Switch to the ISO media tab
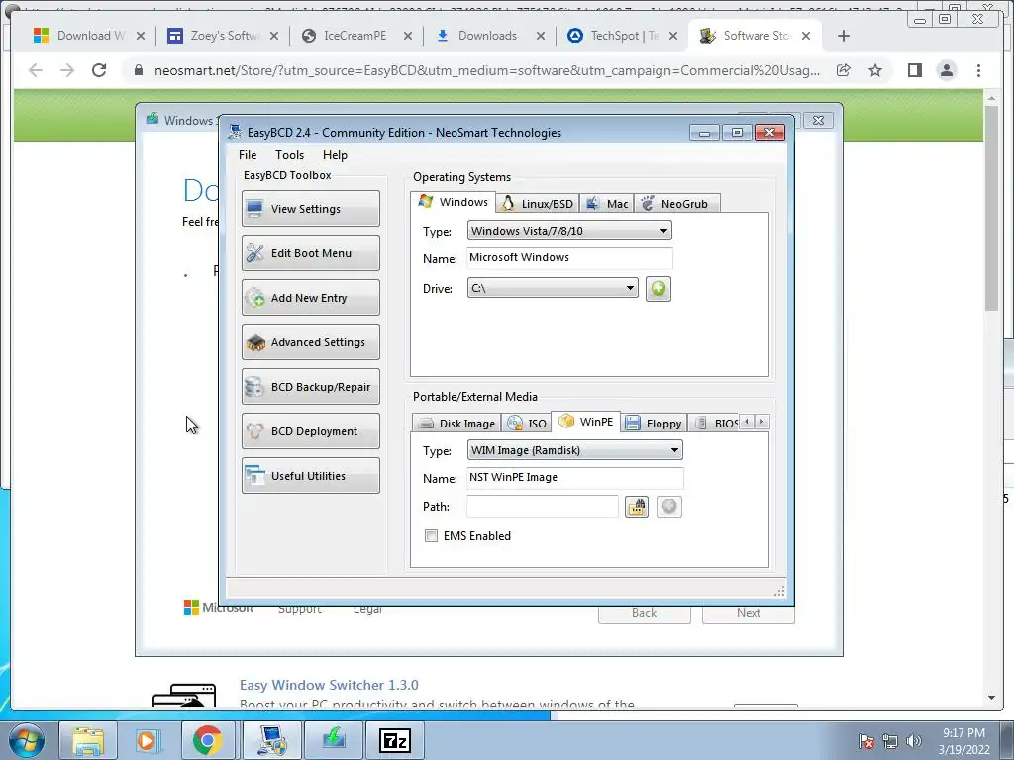Screen dimensions: 1014x760 point(527,424)
